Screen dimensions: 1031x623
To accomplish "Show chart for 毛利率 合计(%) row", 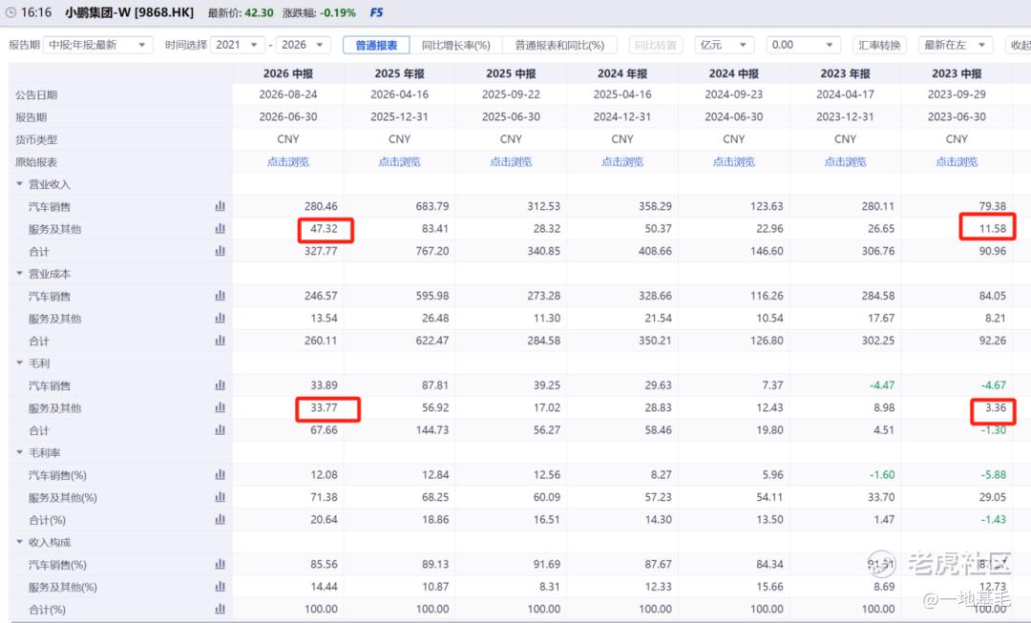I will pyautogui.click(x=220, y=519).
